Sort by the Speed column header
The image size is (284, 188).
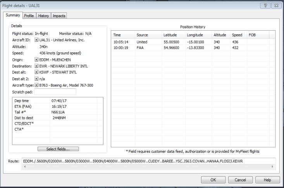pos(239,35)
